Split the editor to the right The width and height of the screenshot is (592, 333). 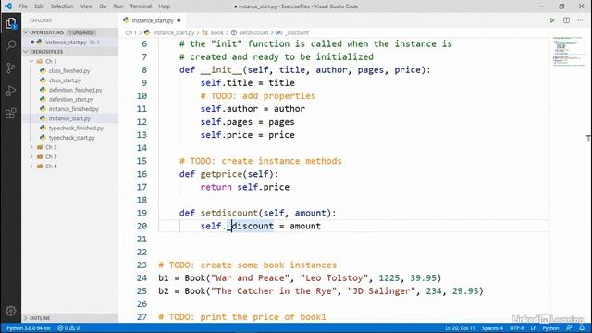(566, 20)
